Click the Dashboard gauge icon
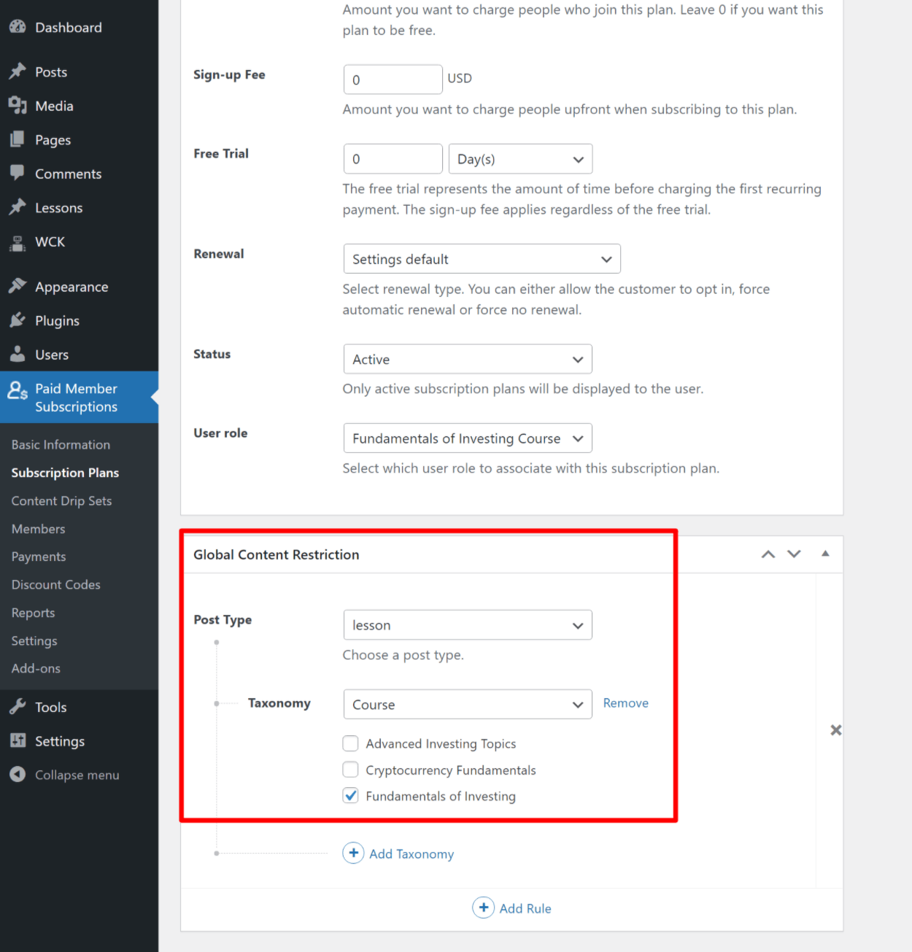Screen dimensions: 912x952 click(18, 27)
